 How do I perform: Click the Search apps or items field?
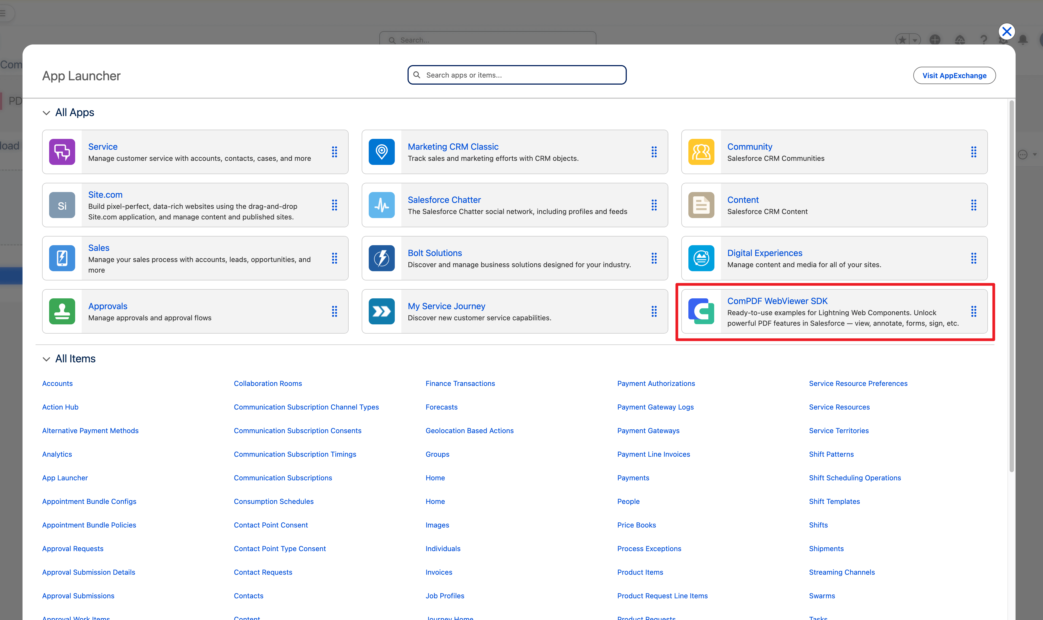[x=517, y=75]
